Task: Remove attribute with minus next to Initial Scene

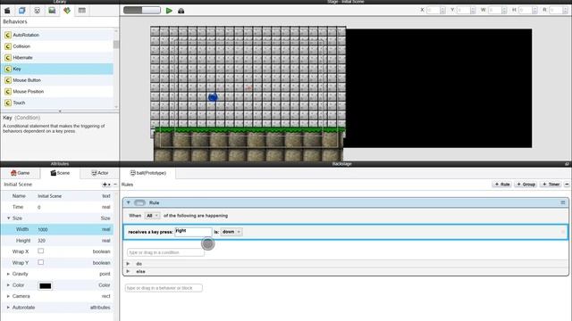Action: click(x=115, y=185)
